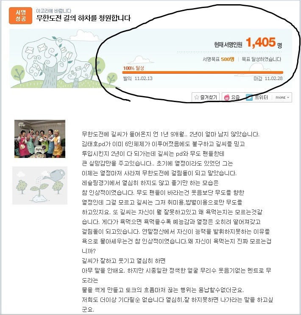Share the petition to 트위터
Screen dimensions: 301x315
point(257,98)
